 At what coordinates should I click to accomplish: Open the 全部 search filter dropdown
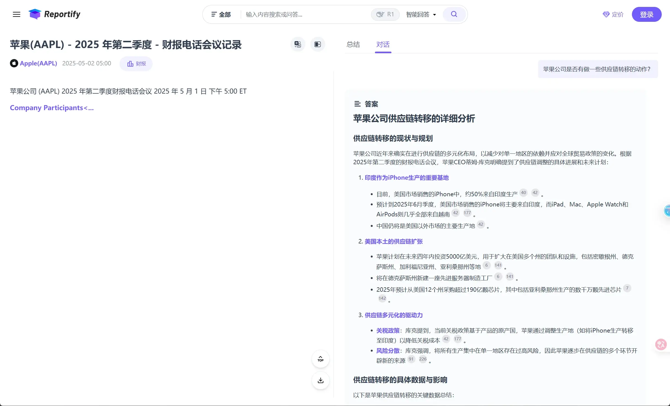[x=221, y=14]
